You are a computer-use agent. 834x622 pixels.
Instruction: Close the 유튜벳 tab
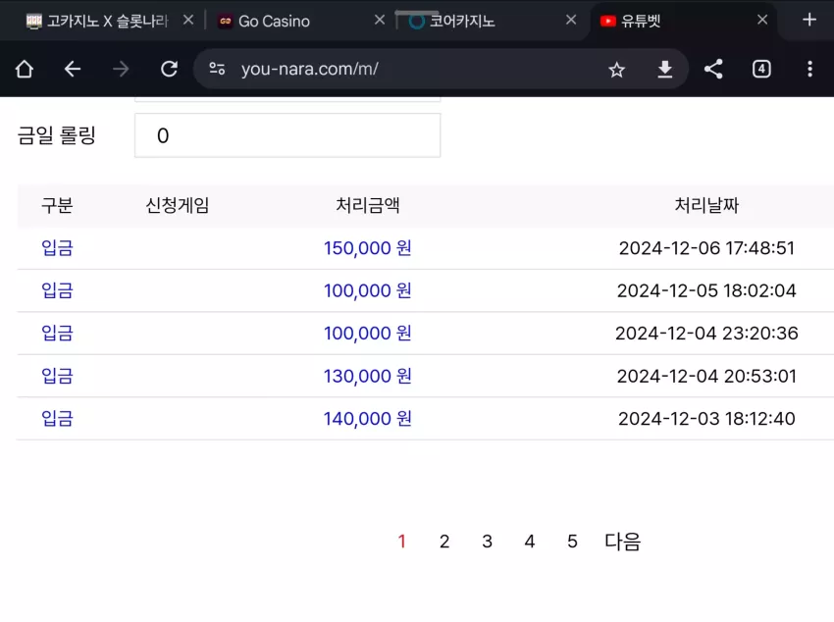pyautogui.click(x=762, y=21)
